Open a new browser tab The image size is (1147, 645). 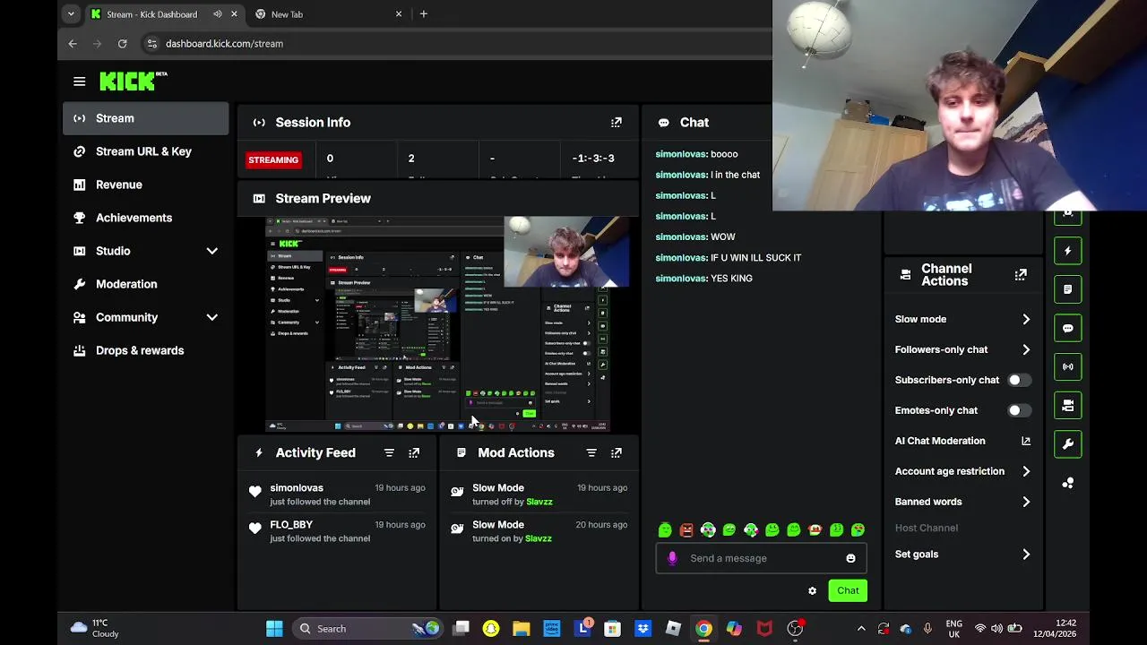[x=424, y=14]
